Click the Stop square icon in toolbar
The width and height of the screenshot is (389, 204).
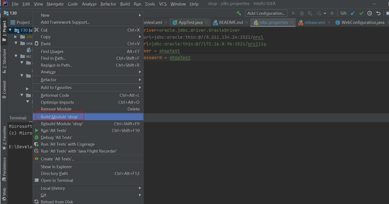tap(332, 13)
